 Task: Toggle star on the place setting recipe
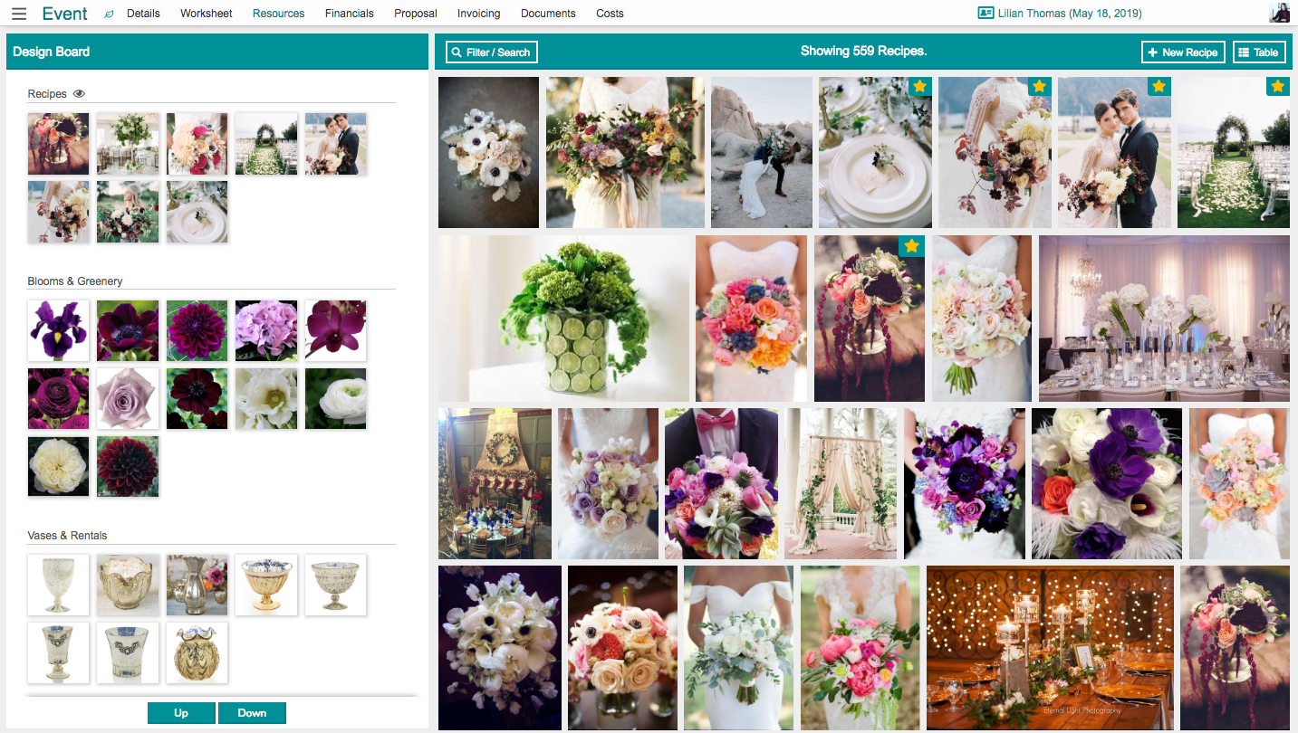[x=919, y=87]
